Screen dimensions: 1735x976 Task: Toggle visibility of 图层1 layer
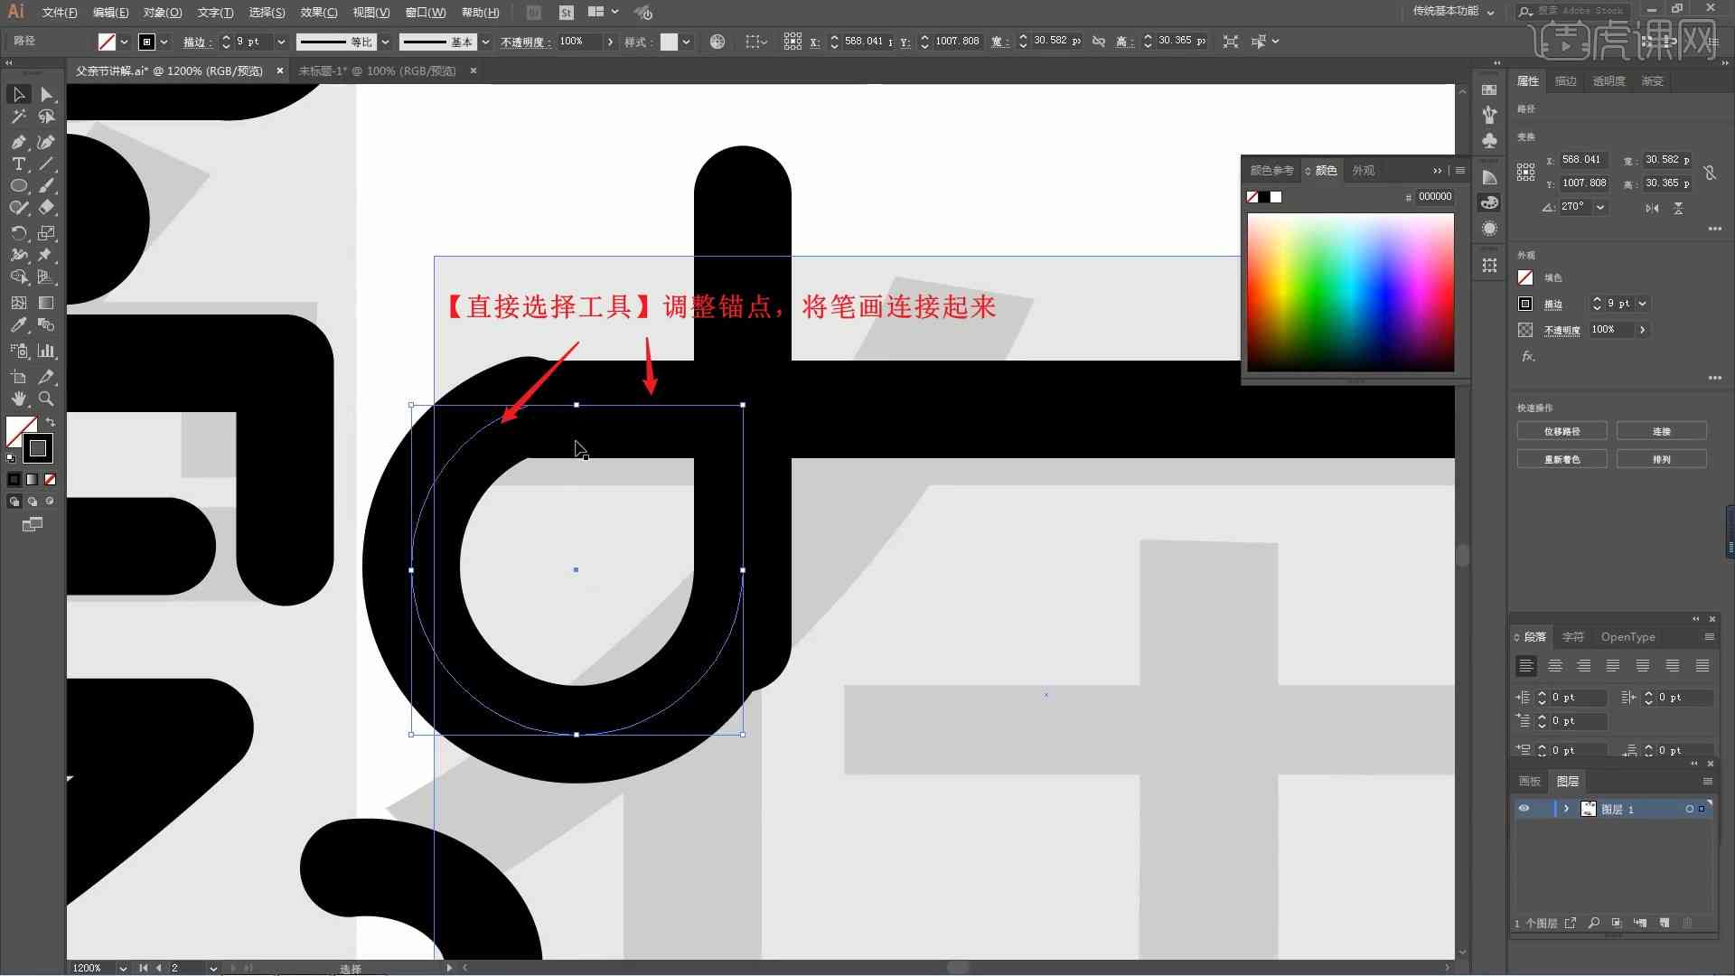[x=1523, y=809]
